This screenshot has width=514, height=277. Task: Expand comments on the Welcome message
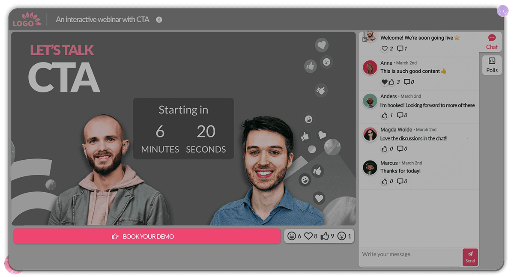(400, 48)
